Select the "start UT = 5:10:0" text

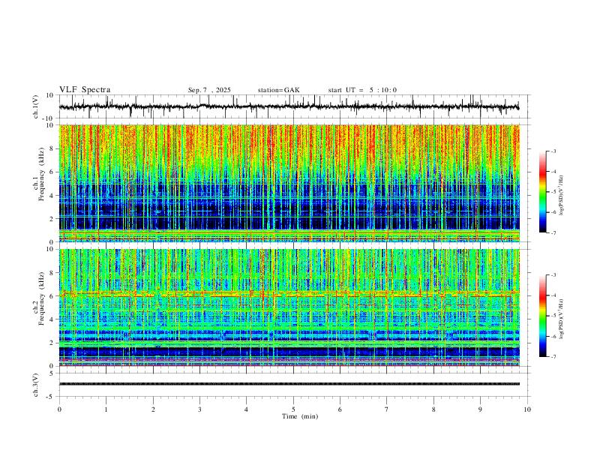coord(362,90)
